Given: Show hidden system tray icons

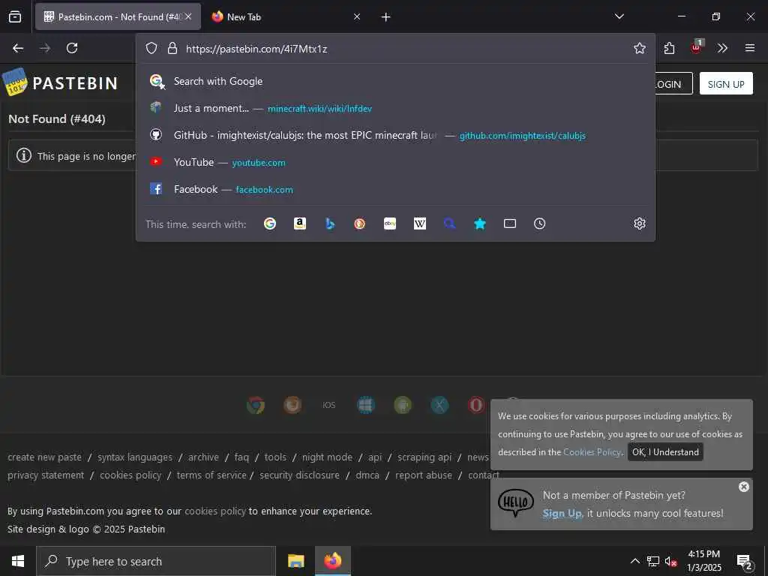Looking at the screenshot, I should tap(634, 561).
